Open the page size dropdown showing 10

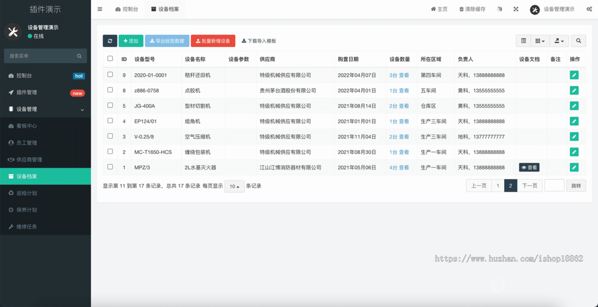pyautogui.click(x=234, y=186)
